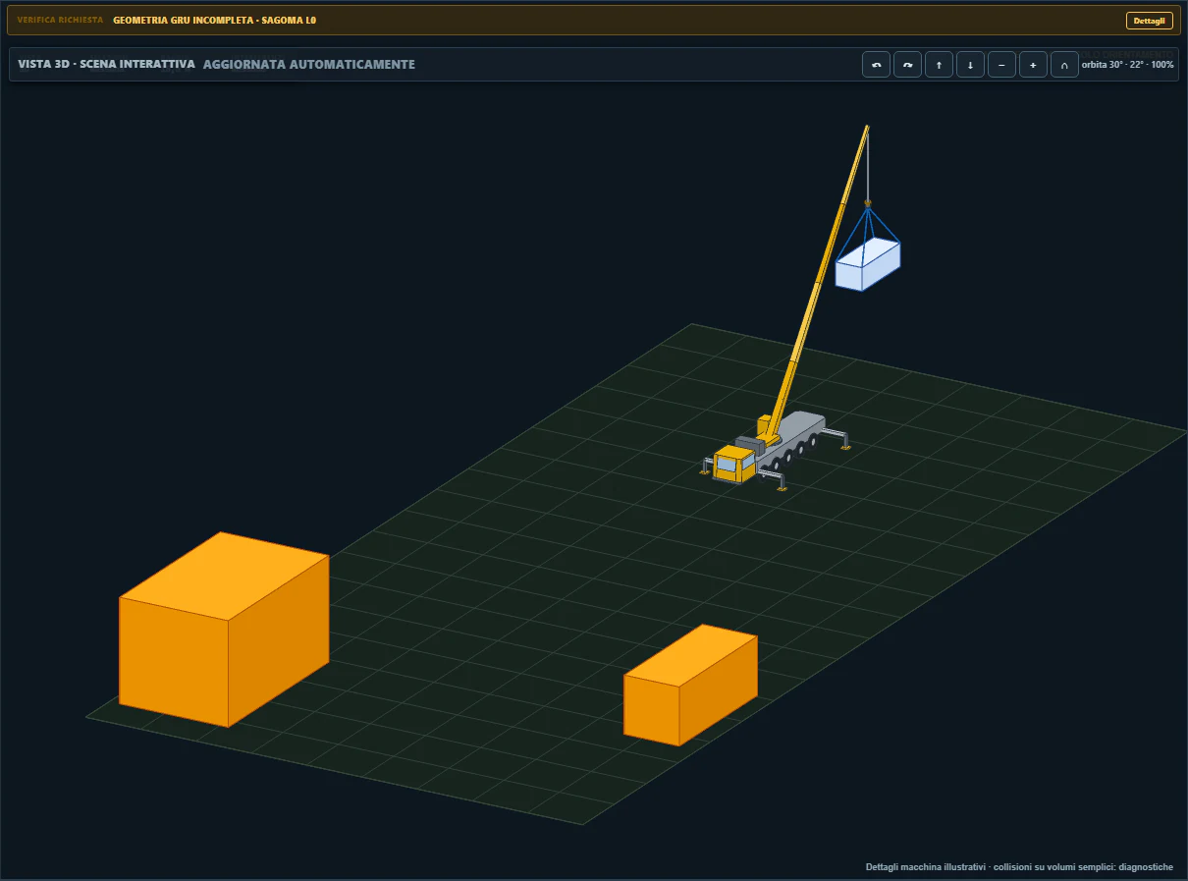Rotate the 3D view clockwise
The width and height of the screenshot is (1188, 881).
click(907, 65)
